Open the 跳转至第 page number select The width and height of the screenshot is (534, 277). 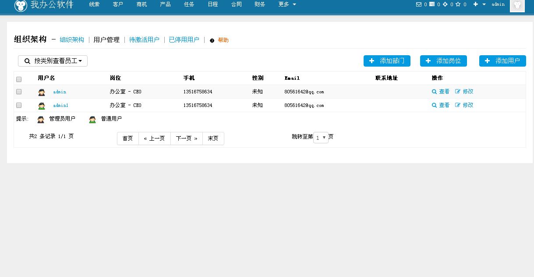pos(321,138)
